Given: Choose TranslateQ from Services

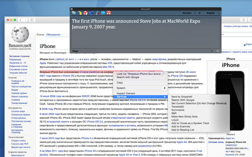Looking at the screenshot, I should [199, 106].
